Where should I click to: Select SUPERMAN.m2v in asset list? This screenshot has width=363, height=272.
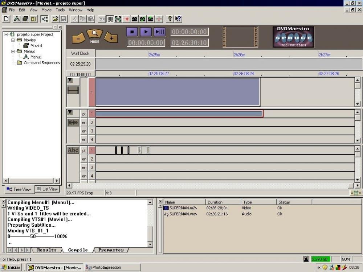pyautogui.click(x=183, y=208)
